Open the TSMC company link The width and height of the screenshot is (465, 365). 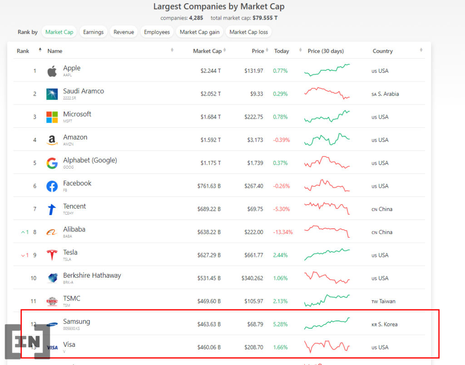pos(72,299)
